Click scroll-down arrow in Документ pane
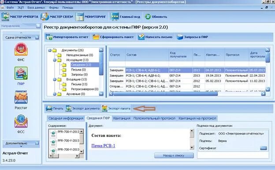 pyautogui.click(x=192, y=148)
